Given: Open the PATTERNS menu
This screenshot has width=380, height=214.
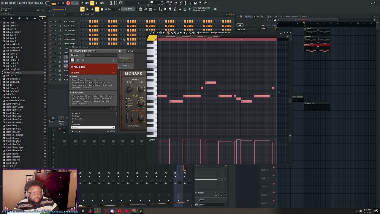Looking at the screenshot, I should 17,3.
